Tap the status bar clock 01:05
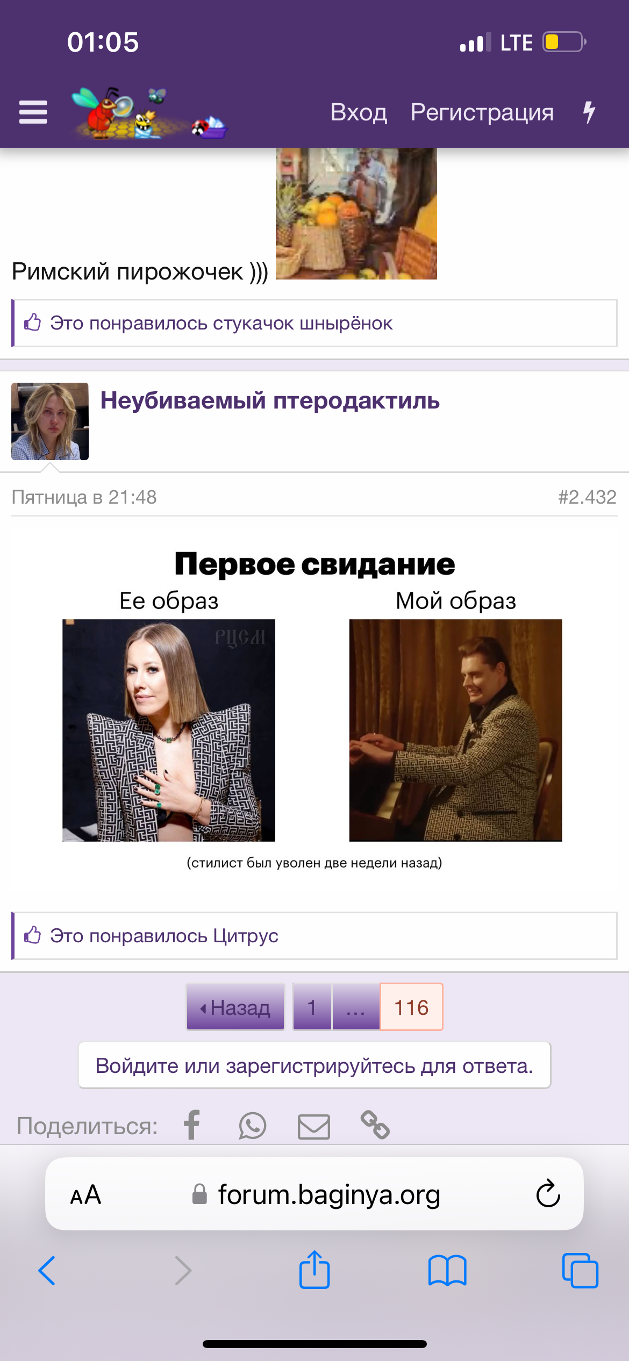The height and width of the screenshot is (1361, 629). [x=103, y=42]
